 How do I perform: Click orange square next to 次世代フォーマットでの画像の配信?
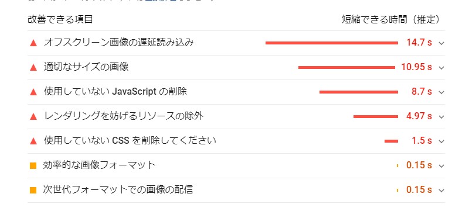(33, 190)
